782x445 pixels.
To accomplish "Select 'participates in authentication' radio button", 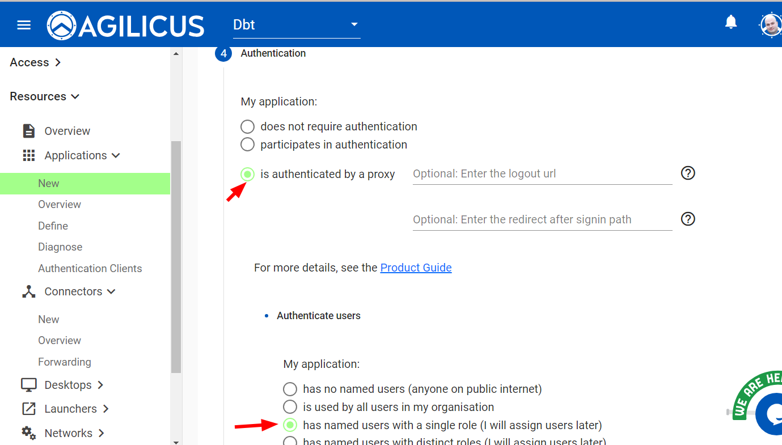I will pyautogui.click(x=247, y=145).
